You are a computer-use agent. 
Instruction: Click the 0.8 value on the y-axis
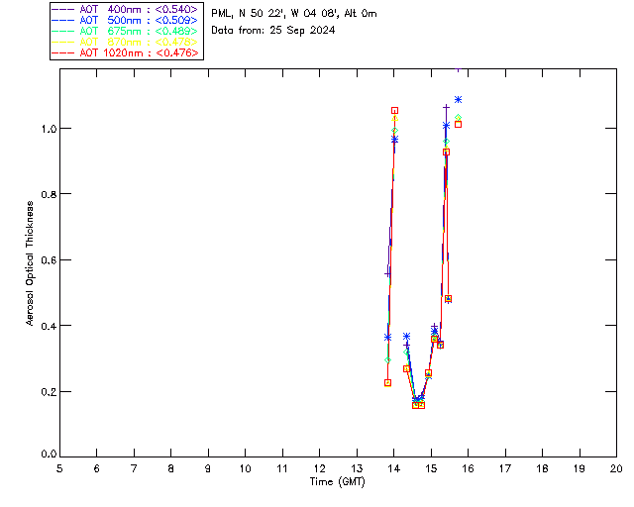(x=49, y=194)
